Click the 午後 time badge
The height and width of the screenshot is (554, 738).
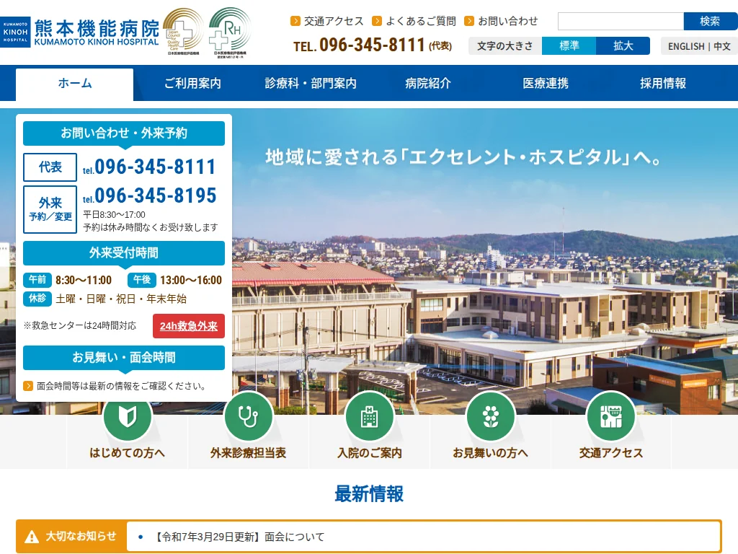(142, 280)
